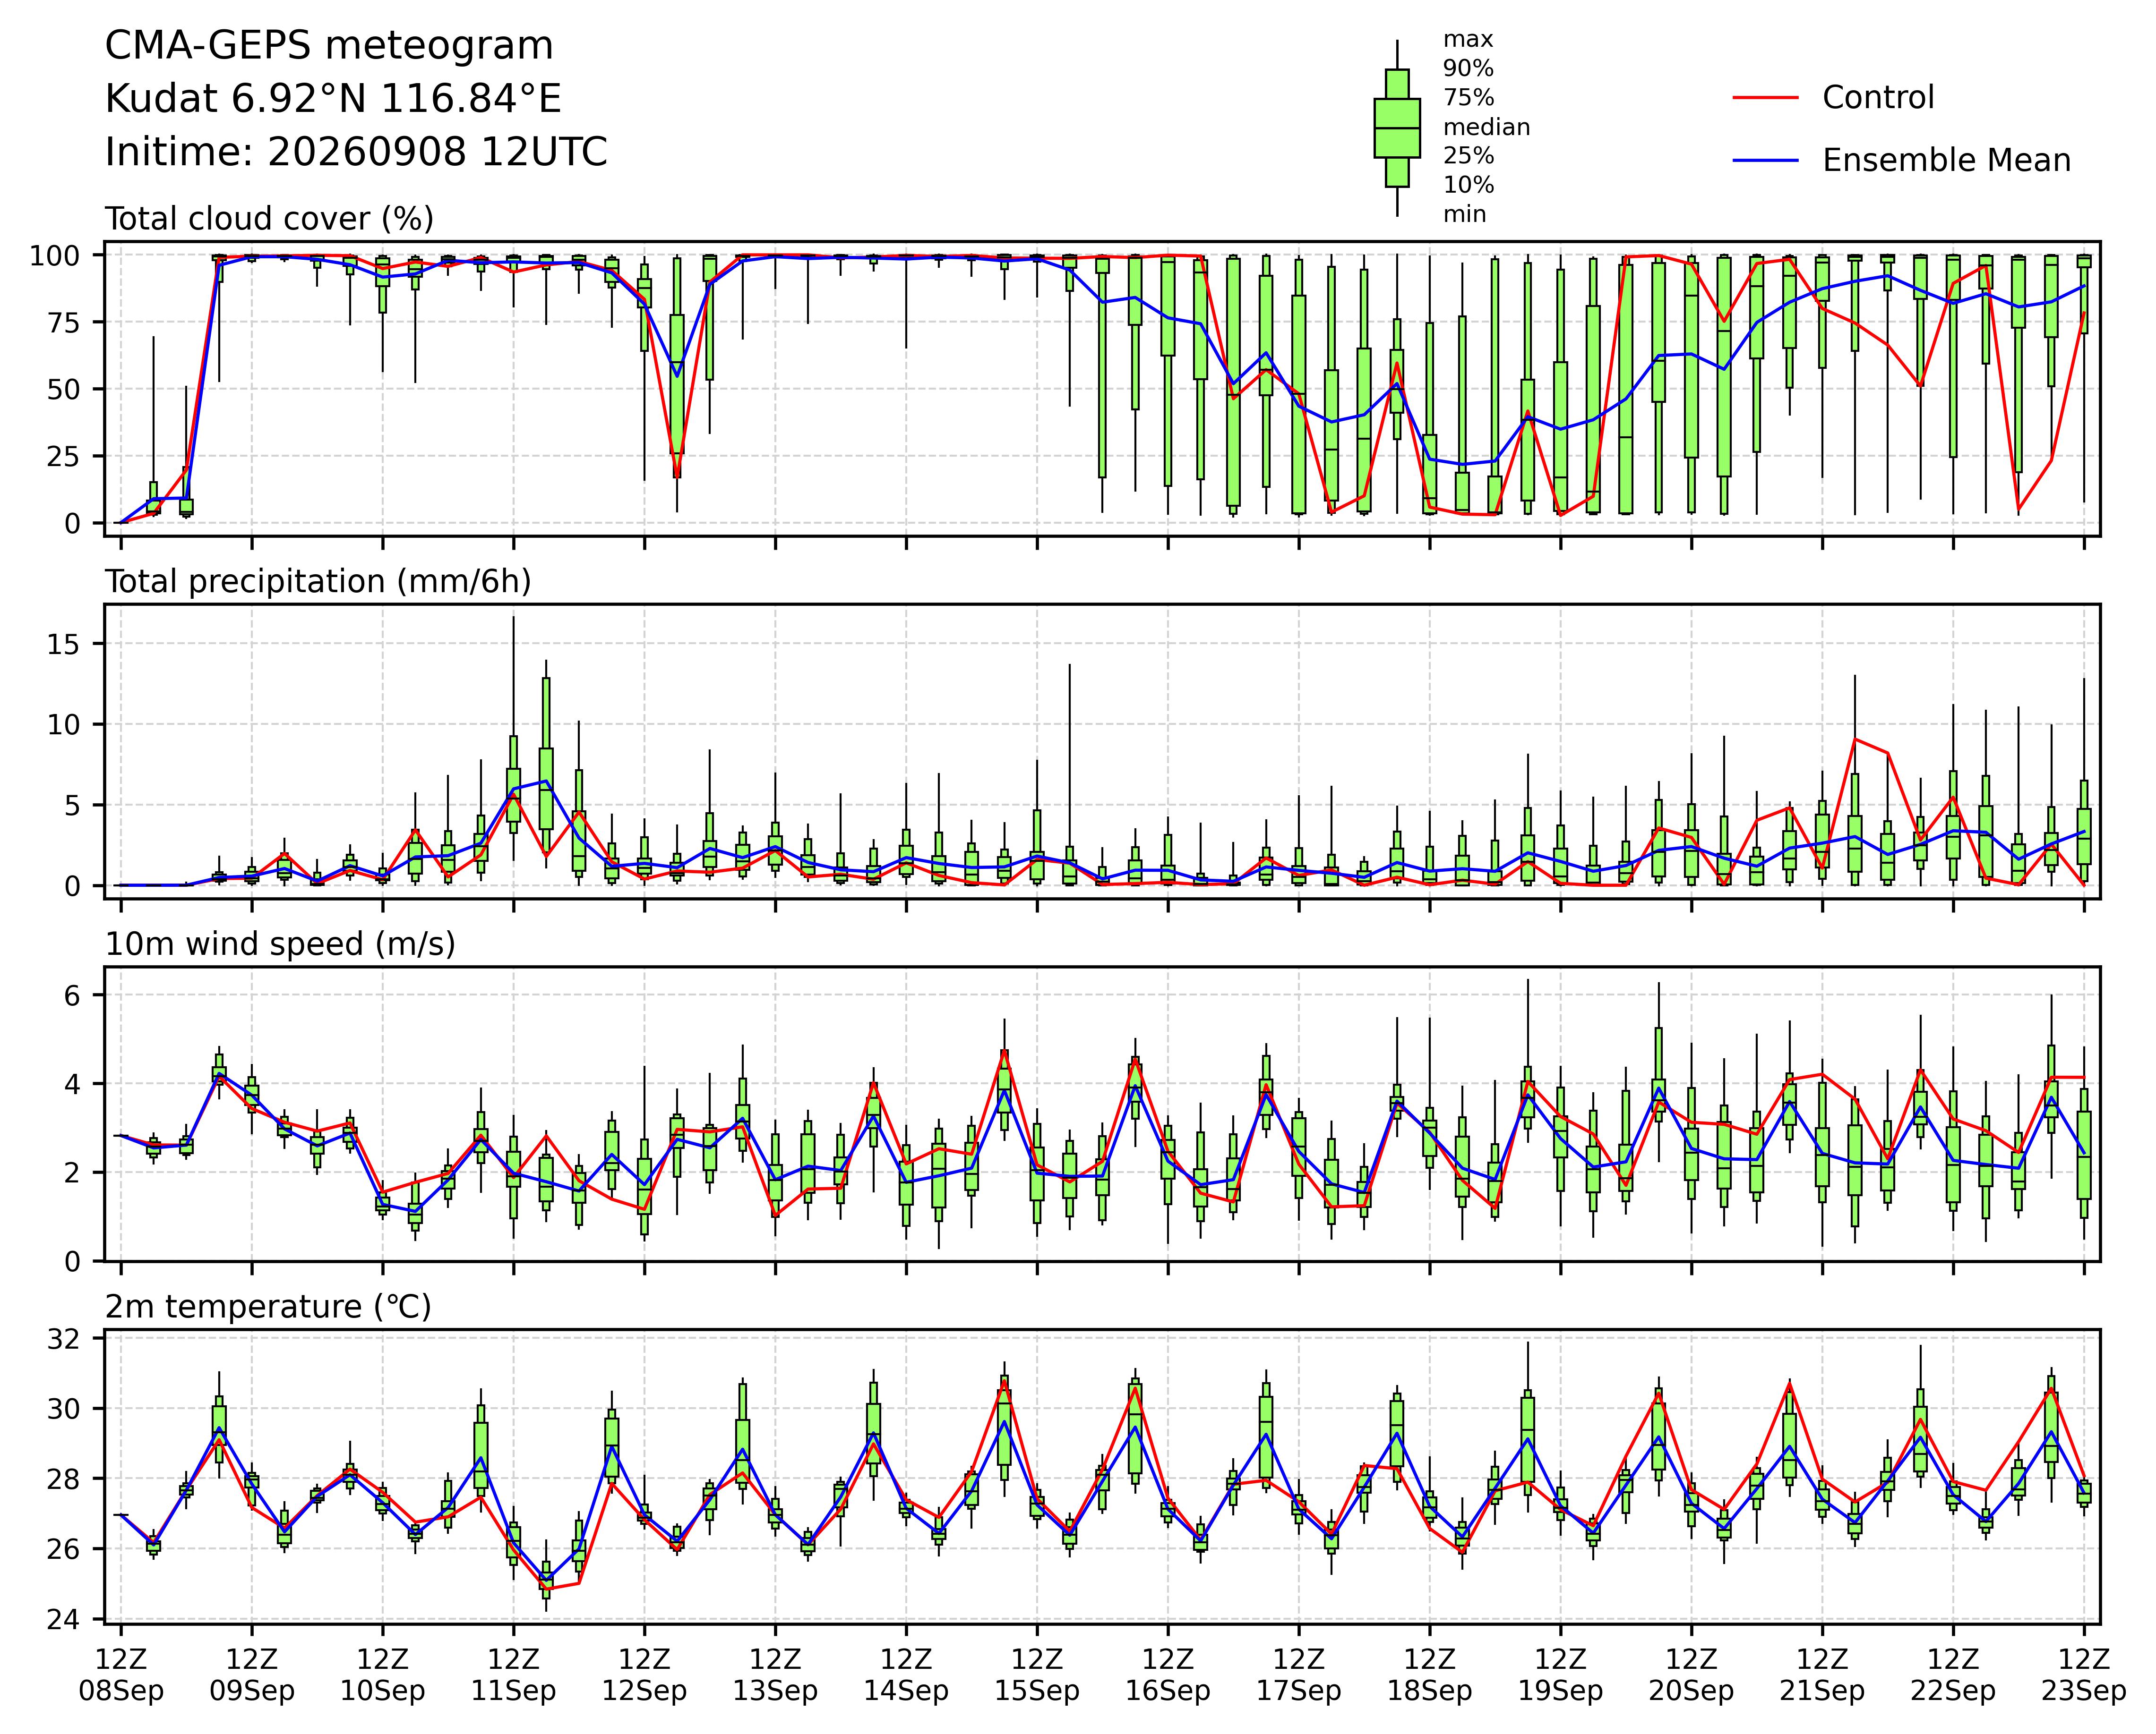The height and width of the screenshot is (1734, 2156).
Task: Click the '2m temperature (℃)' panel title
Action: (x=268, y=1307)
